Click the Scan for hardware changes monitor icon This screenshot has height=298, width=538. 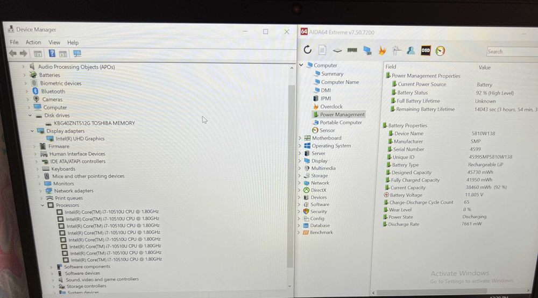pyautogui.click(x=77, y=53)
